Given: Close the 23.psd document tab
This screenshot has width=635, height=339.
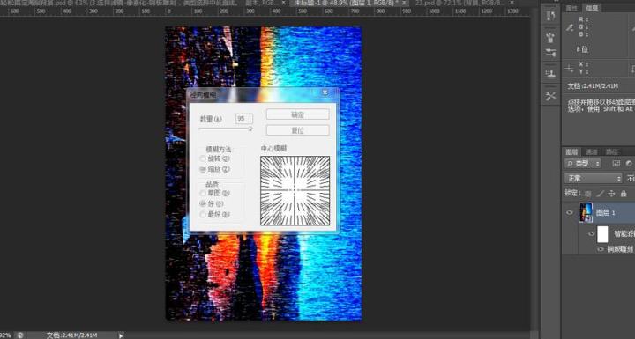Looking at the screenshot, I should point(512,3).
